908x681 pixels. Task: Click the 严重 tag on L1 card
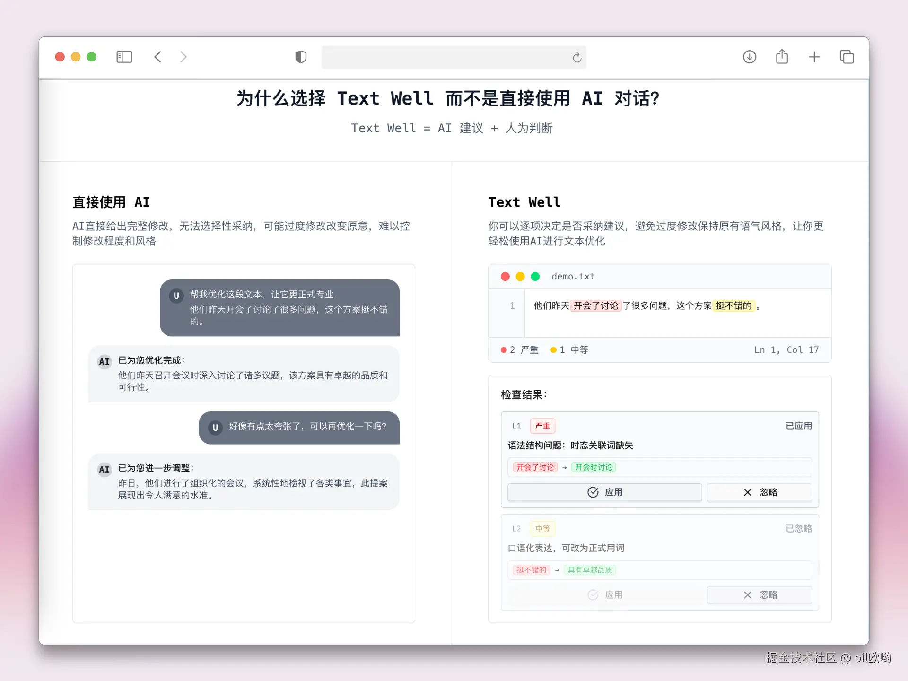pos(542,426)
